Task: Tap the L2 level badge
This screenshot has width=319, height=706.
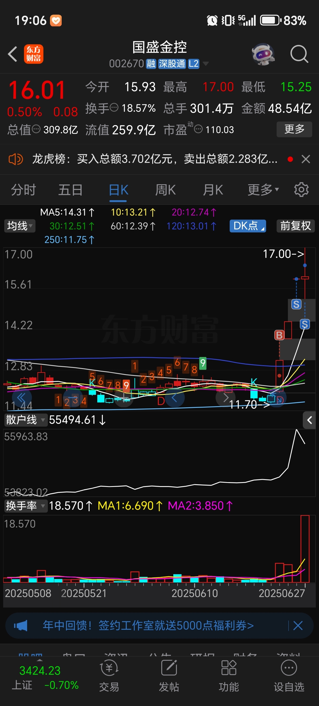Action: point(194,64)
